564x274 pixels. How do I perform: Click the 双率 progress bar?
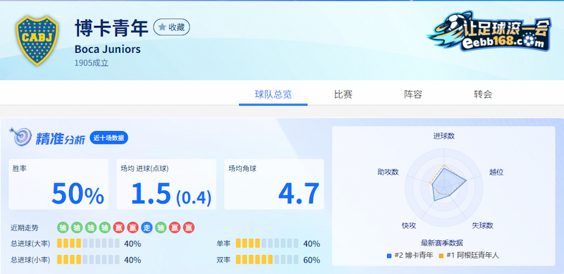click(x=267, y=260)
